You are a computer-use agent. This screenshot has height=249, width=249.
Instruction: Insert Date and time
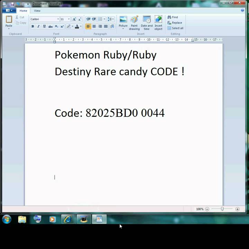pyautogui.click(x=147, y=23)
